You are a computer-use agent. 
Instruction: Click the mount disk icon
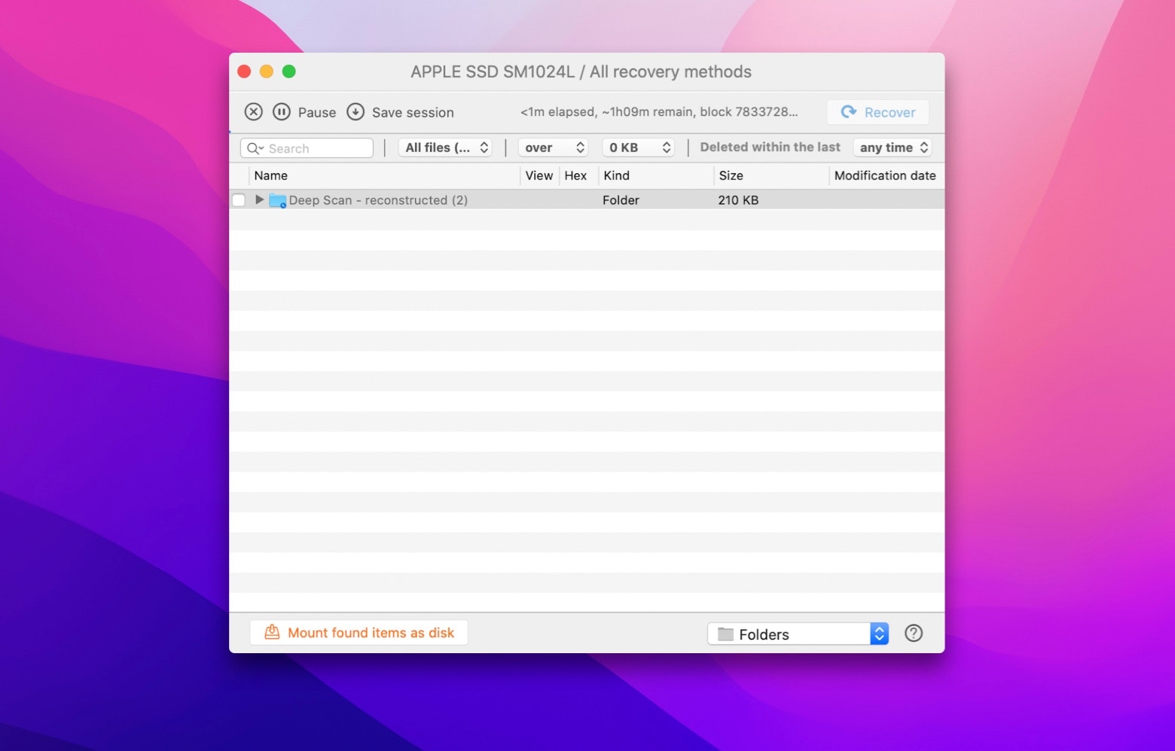pyautogui.click(x=272, y=632)
